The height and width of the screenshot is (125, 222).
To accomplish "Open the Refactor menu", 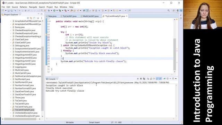I will [x=23, y=7].
